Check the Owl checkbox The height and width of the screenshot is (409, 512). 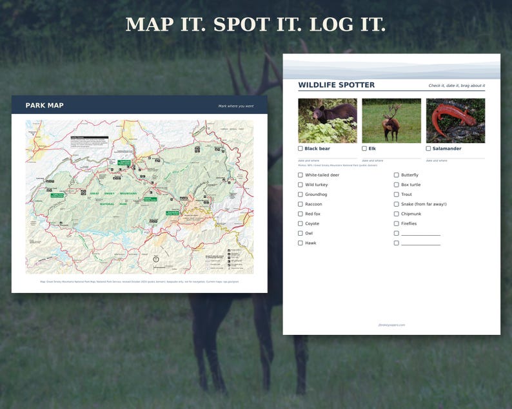pos(300,233)
